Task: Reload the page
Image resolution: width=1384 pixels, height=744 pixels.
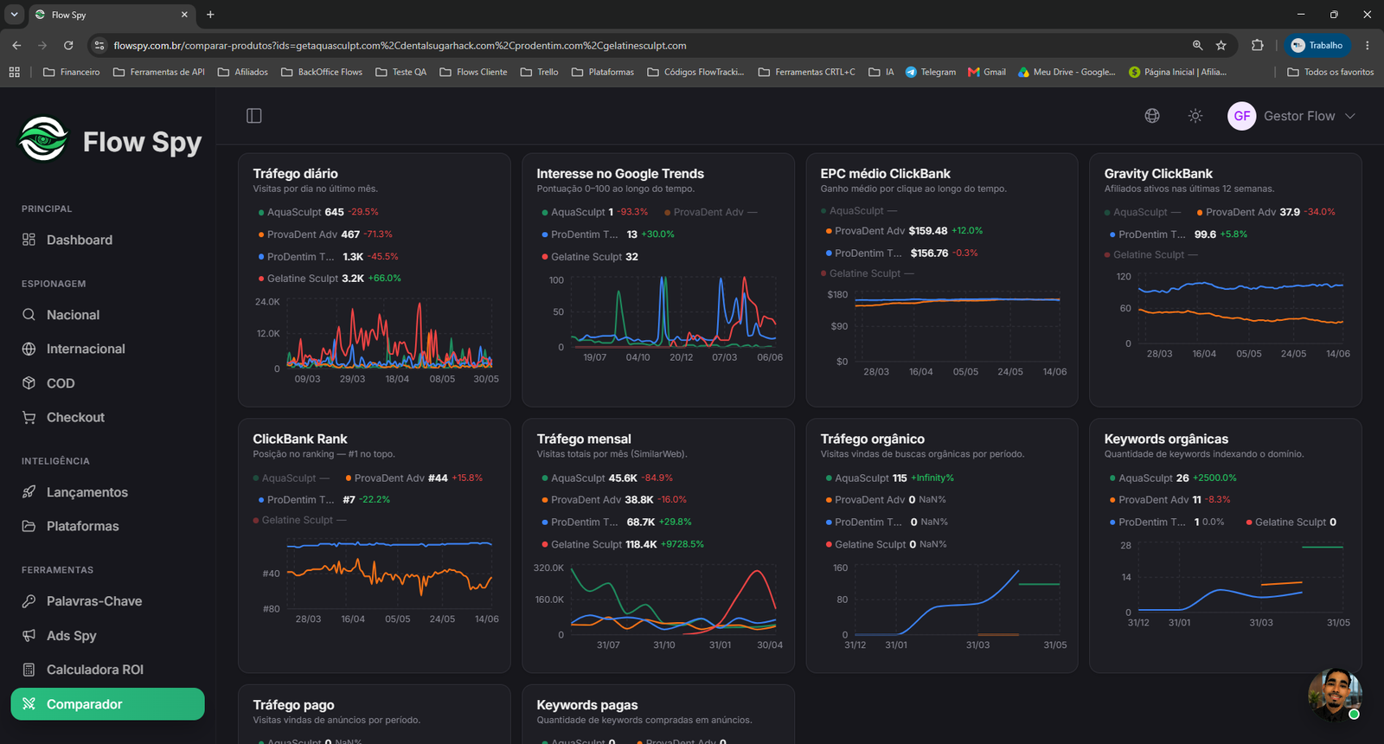Action: pos(68,45)
